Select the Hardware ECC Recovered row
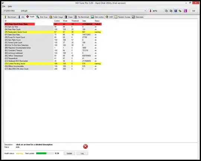 click(53, 61)
